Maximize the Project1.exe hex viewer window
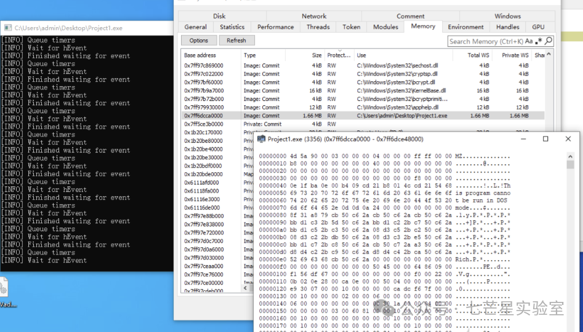The image size is (583, 332). tap(545, 139)
